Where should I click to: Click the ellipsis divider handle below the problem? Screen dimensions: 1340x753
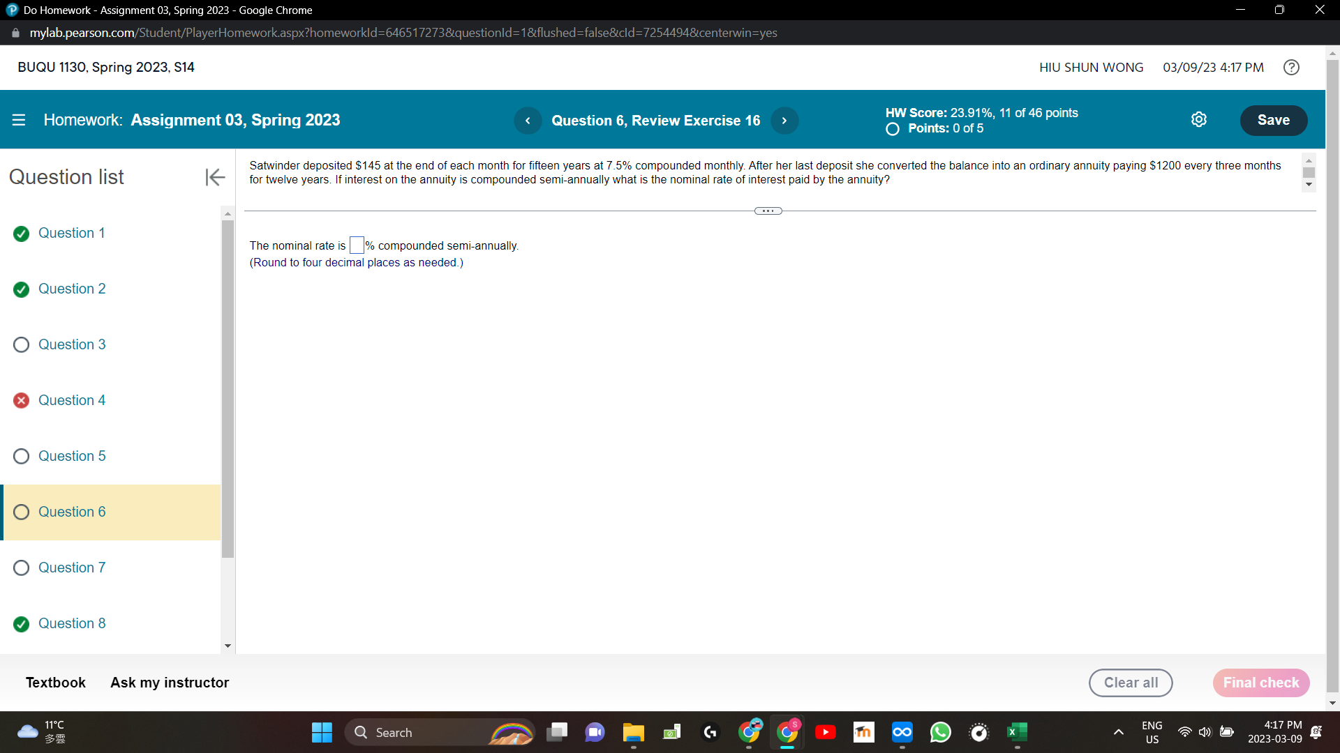point(768,210)
